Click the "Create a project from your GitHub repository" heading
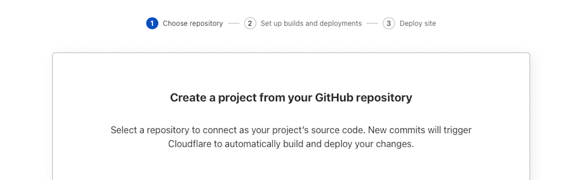 (x=291, y=97)
